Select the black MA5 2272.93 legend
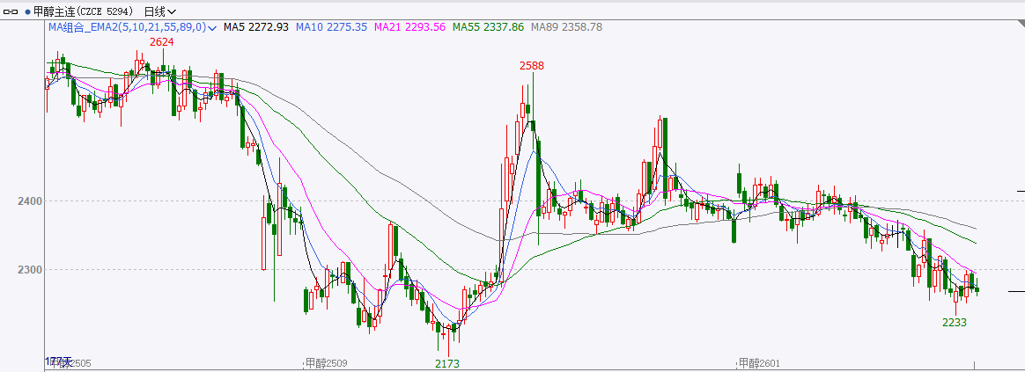 256,27
